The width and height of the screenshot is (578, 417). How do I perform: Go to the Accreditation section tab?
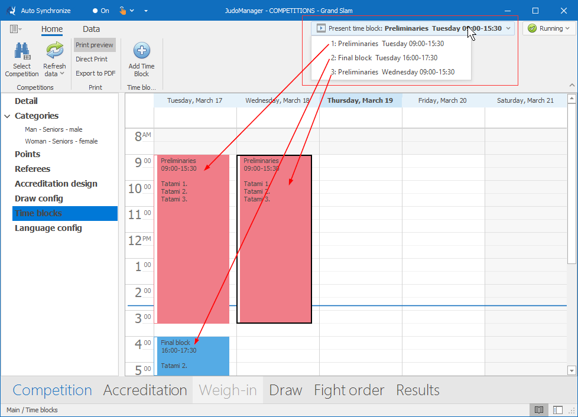point(145,390)
